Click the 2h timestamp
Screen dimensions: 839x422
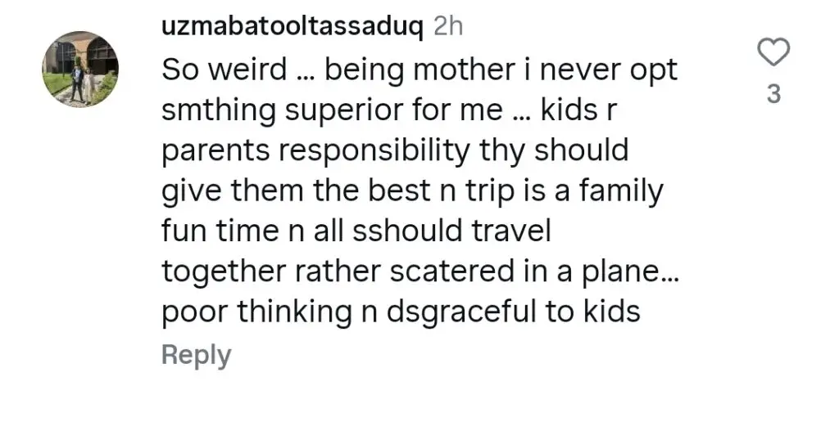(x=448, y=27)
